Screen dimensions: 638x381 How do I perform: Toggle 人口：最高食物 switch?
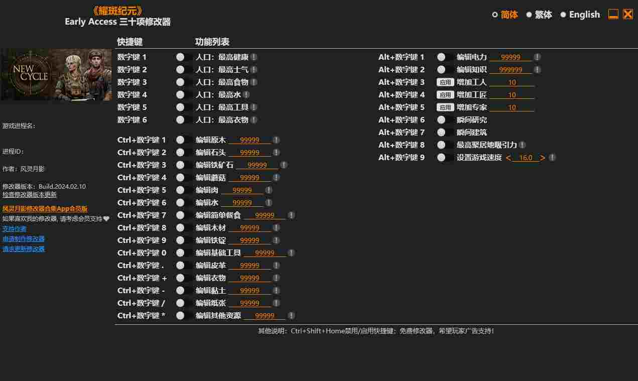coord(184,82)
